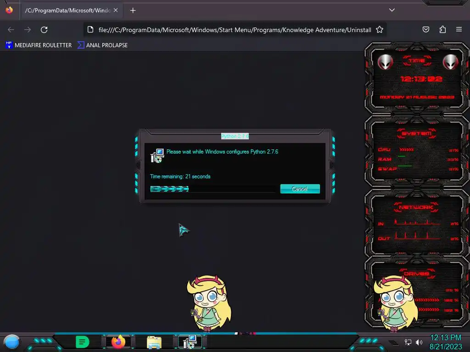Bookmark this page with the star
The image size is (470, 352).
click(380, 30)
